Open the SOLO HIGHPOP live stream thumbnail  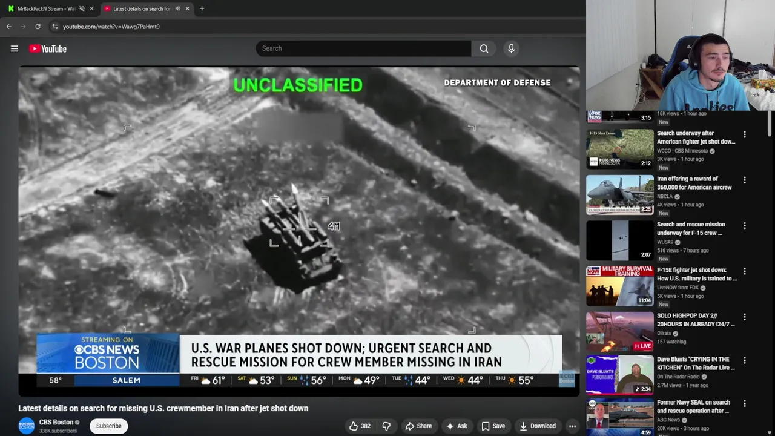(620, 331)
